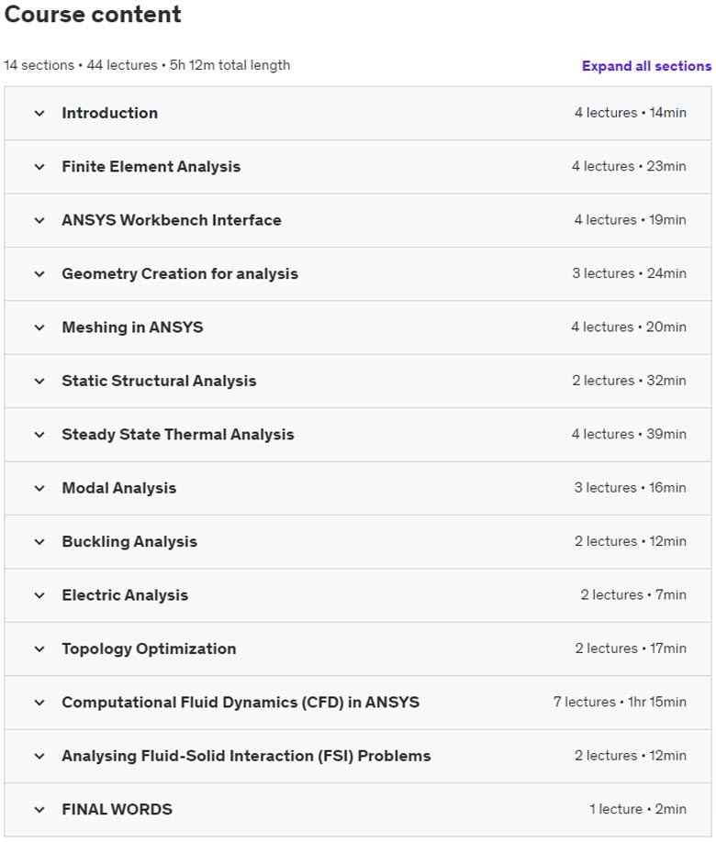This screenshot has width=716, height=842.
Task: Click the chevron beside Buckling Analysis
Action: click(39, 542)
